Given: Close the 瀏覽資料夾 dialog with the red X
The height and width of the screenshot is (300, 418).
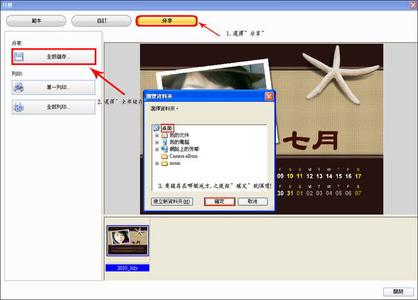Looking at the screenshot, I should tap(269, 96).
